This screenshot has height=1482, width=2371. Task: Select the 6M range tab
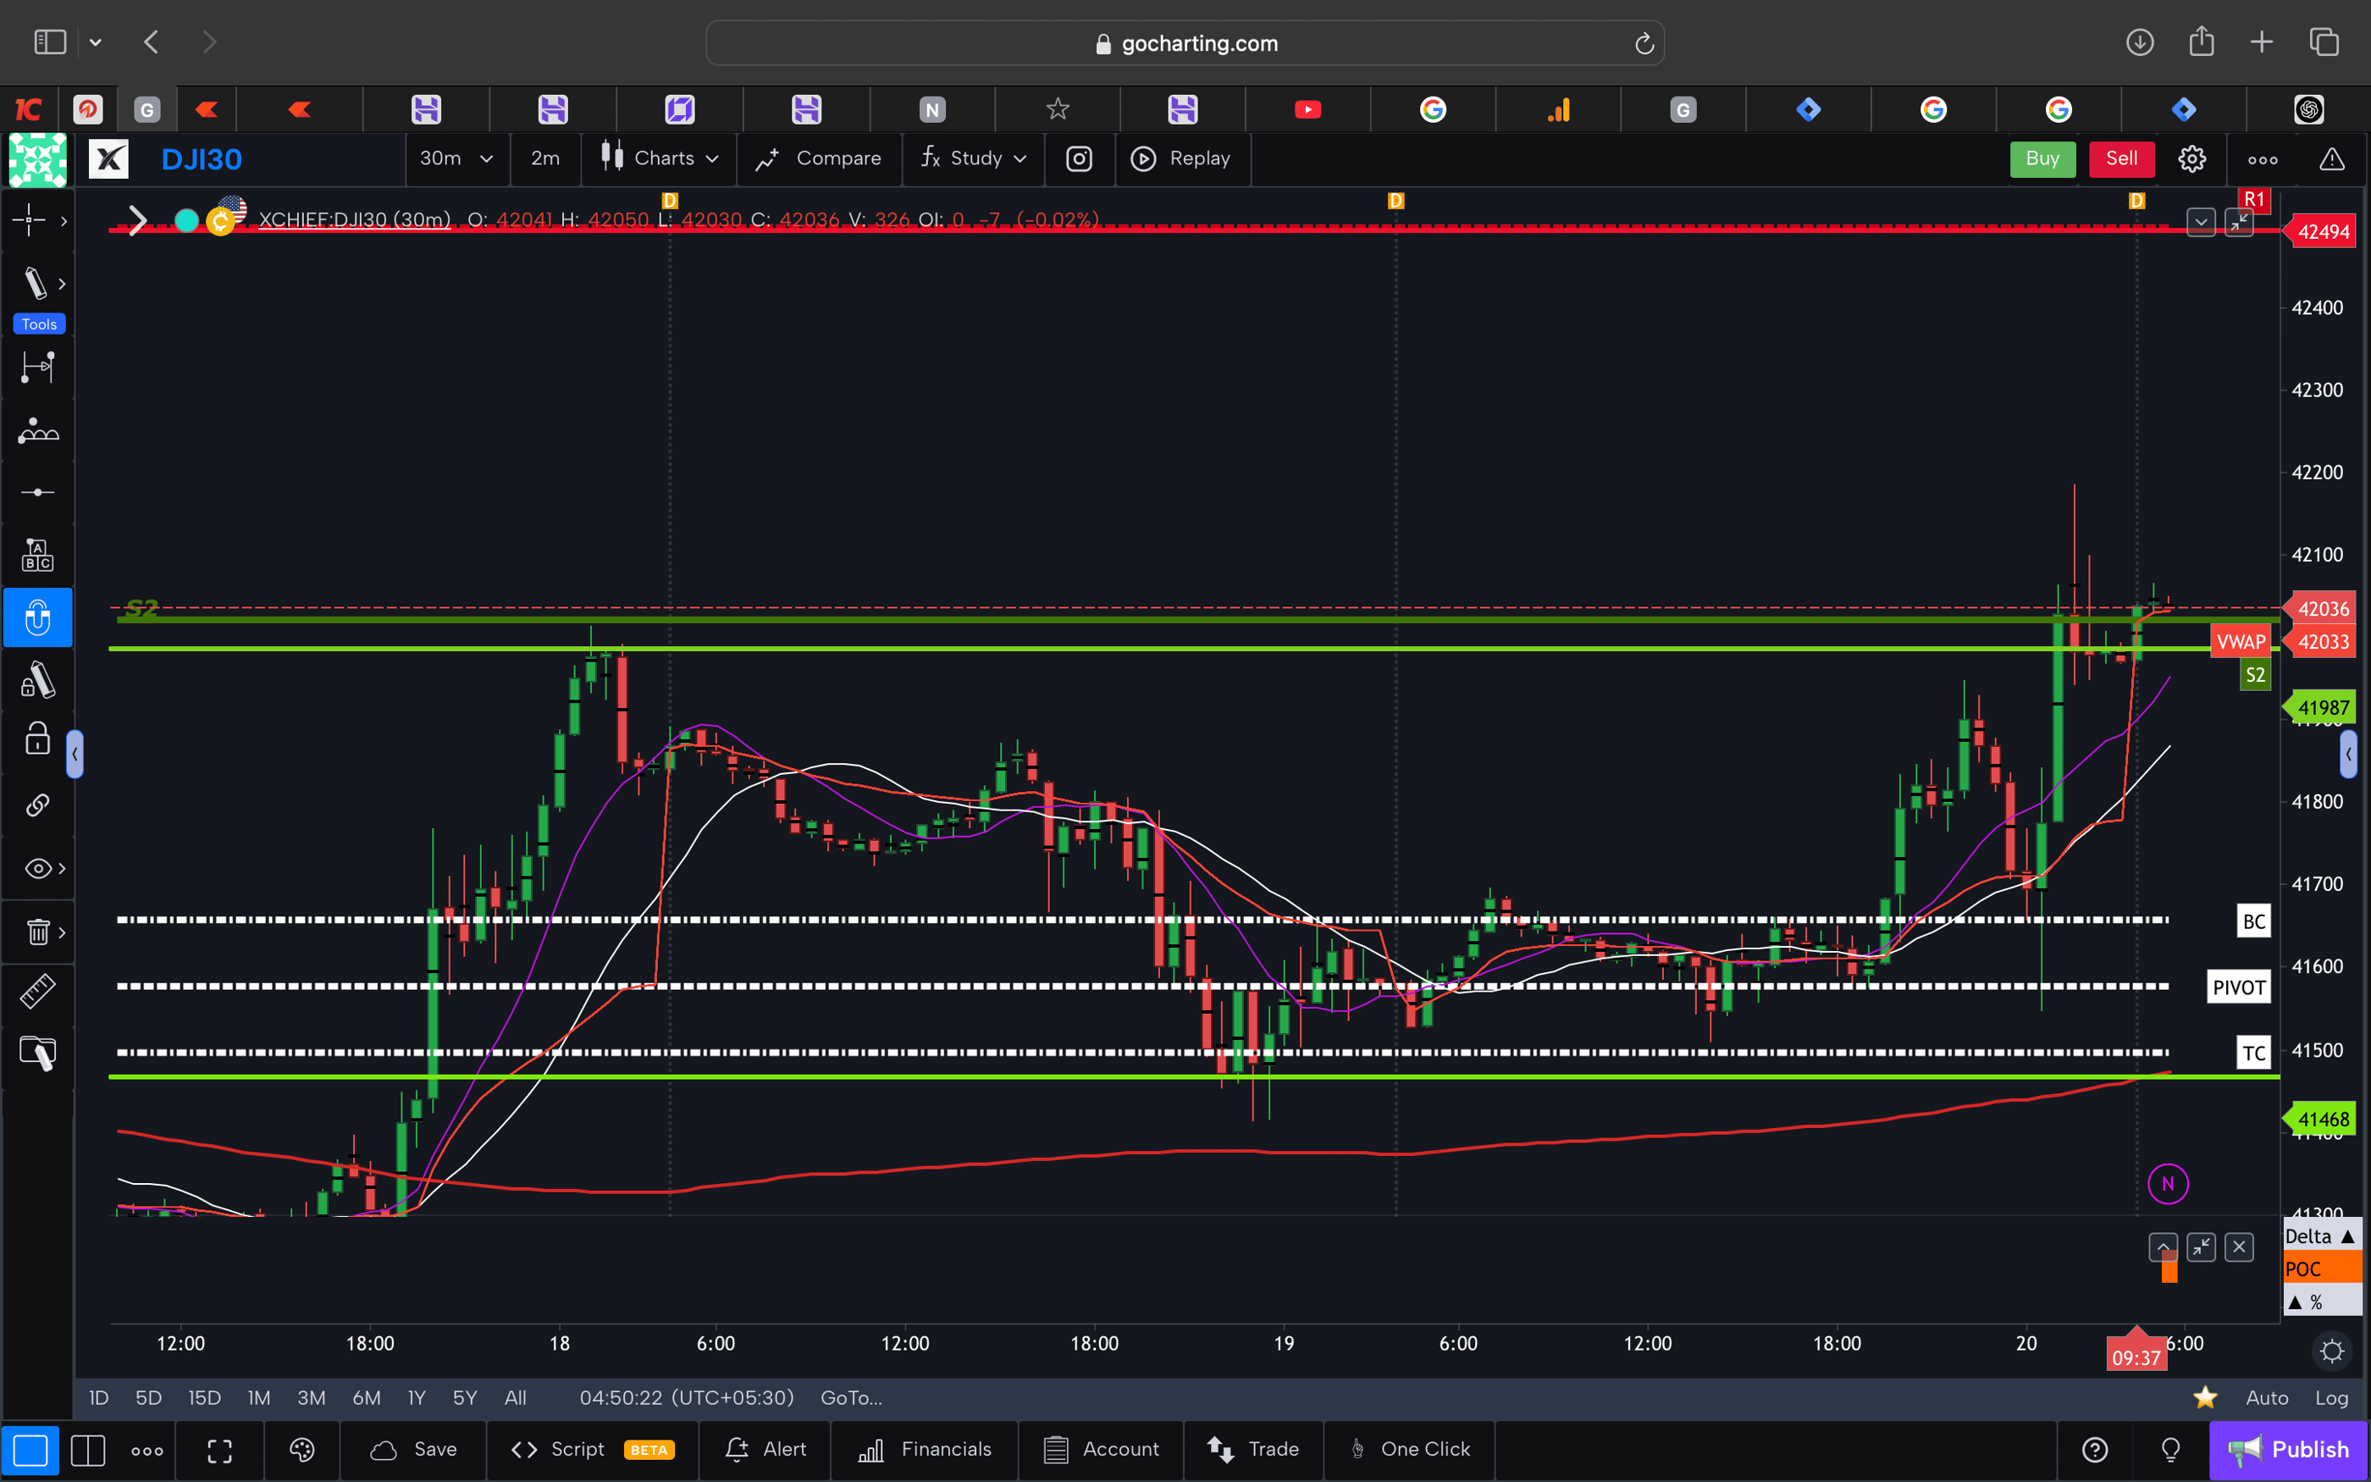[x=366, y=1397]
